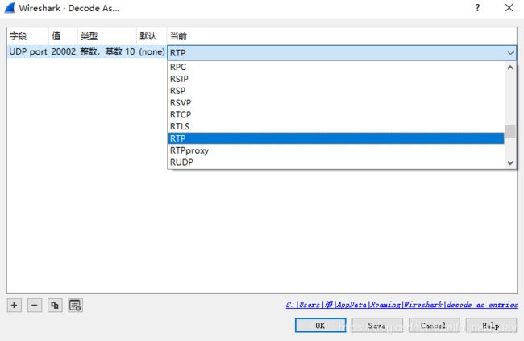Viewport: 524px width, 341px height.
Task: Copy the selected decode-as entry
Action: [55, 305]
